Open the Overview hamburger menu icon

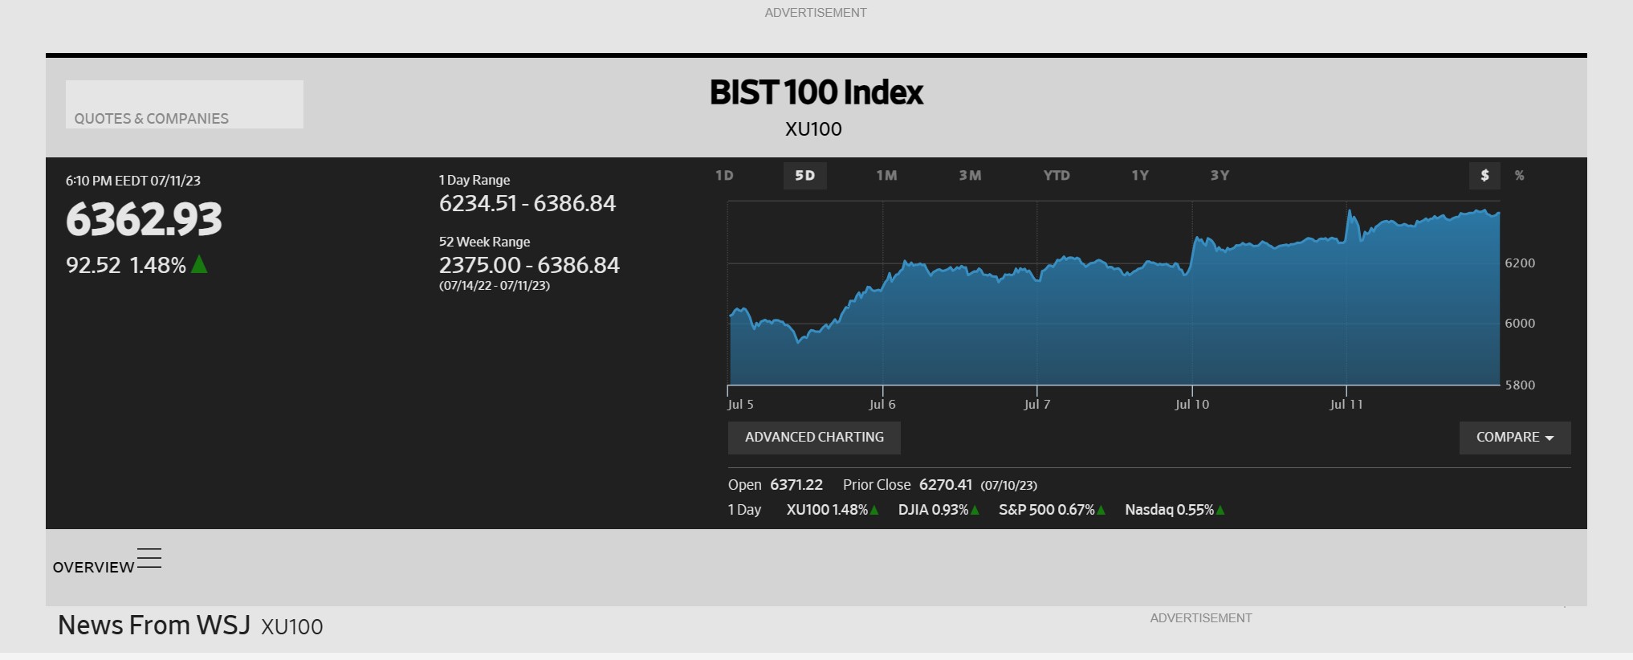(x=149, y=558)
